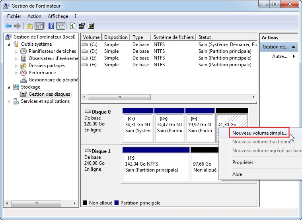Click the Performance gauge icon
Screen dimensions: 302x220
point(23,73)
